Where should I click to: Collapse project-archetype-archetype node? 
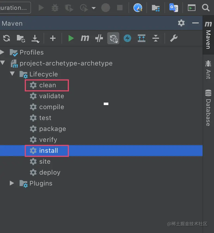point(3,62)
